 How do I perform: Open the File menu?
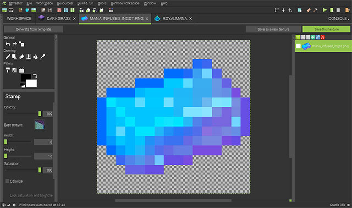coord(29,3)
